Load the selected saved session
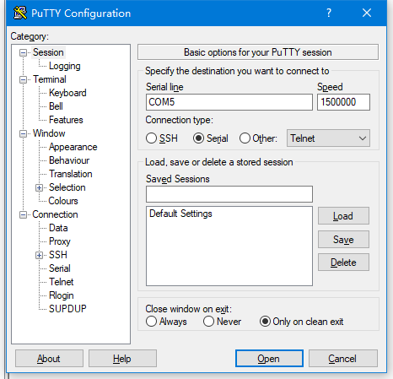The width and height of the screenshot is (393, 379). point(343,216)
